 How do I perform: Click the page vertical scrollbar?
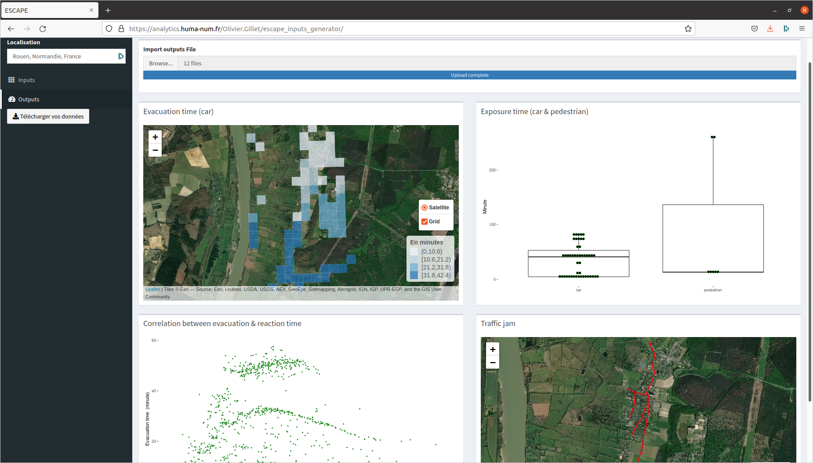[809, 232]
